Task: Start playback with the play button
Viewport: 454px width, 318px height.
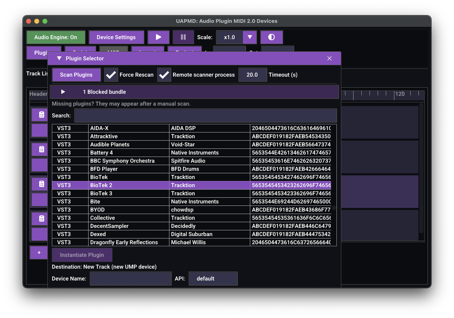Action: [x=158, y=37]
